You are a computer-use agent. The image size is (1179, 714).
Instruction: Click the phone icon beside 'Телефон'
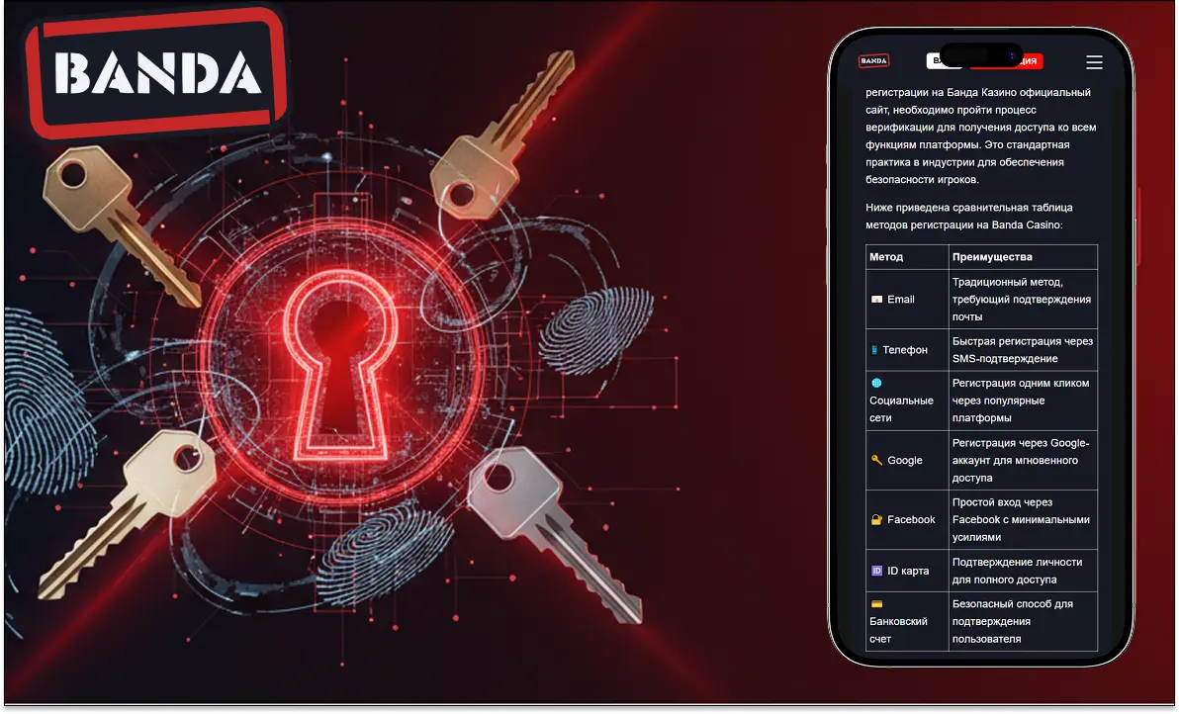[874, 350]
